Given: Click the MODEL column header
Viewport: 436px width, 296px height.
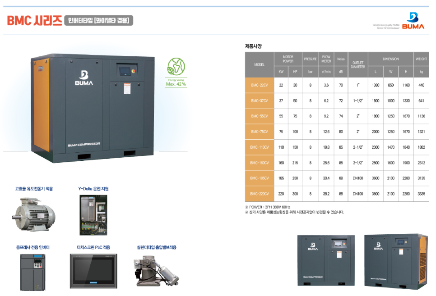Looking at the screenshot, I should point(260,65).
